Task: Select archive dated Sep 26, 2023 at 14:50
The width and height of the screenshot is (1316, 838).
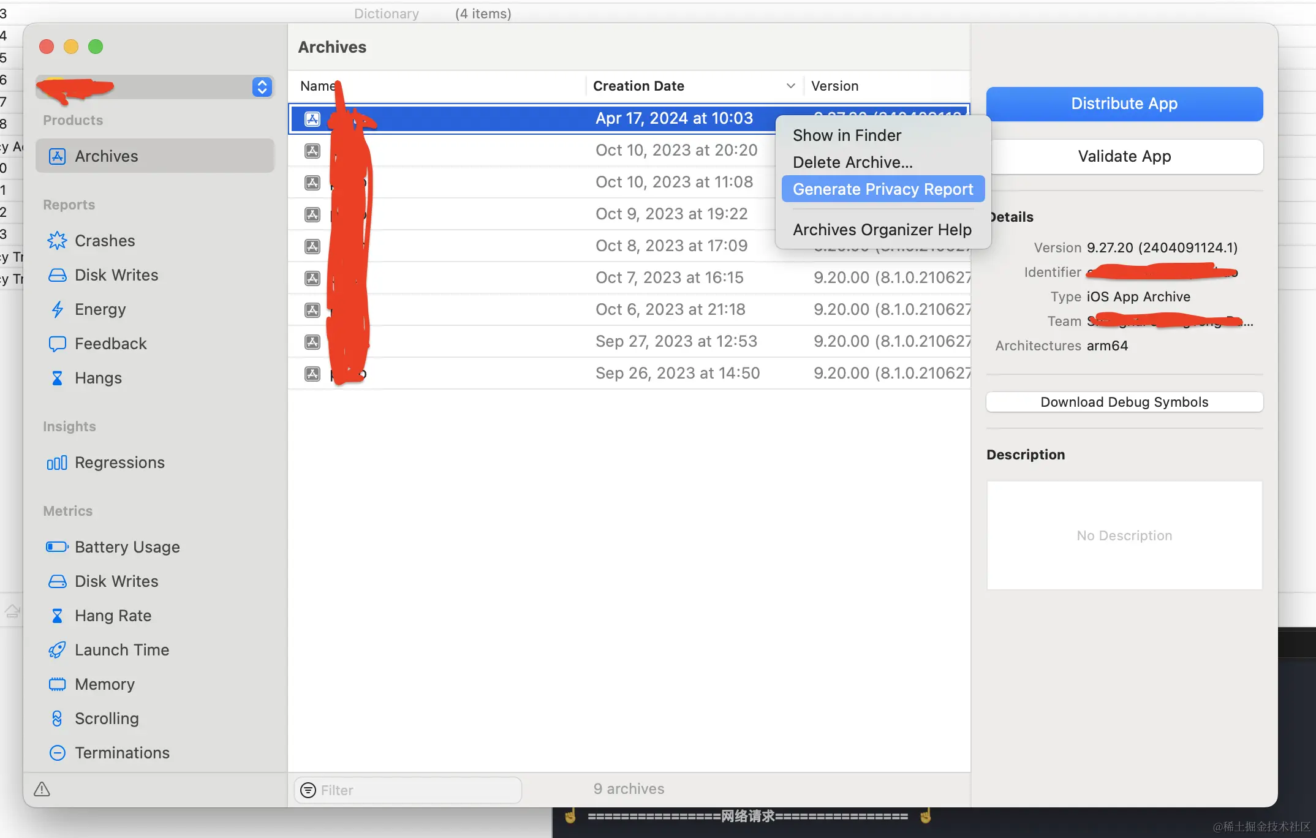Action: (x=629, y=374)
